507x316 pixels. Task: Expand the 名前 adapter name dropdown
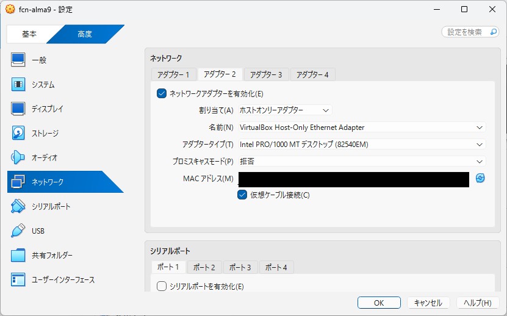(x=362, y=127)
